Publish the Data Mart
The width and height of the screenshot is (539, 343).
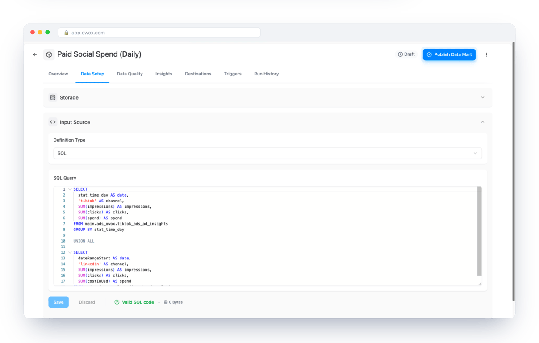(x=449, y=54)
